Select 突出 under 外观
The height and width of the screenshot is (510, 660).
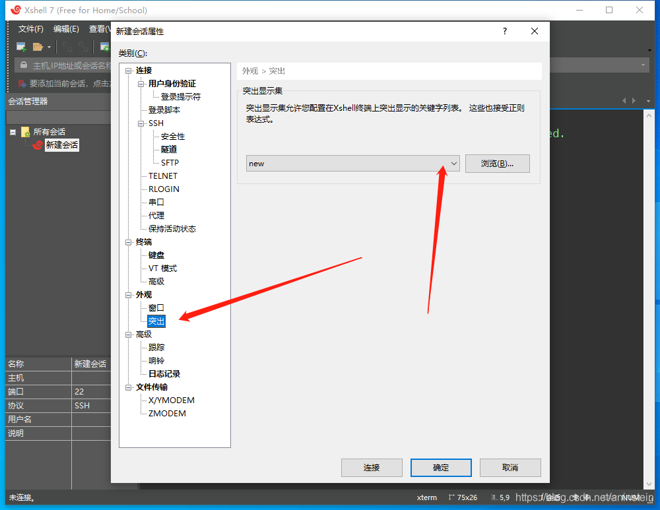tap(156, 321)
